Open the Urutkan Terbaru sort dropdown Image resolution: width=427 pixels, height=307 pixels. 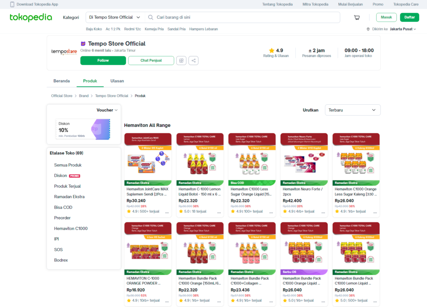(x=352, y=110)
